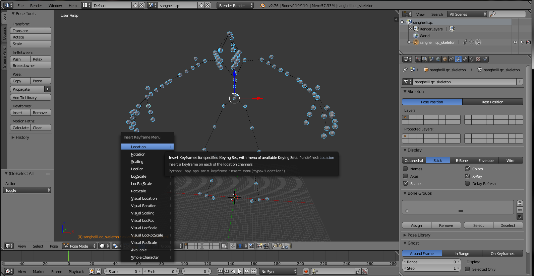This screenshot has width=534, height=276.
Task: Click Add To Library button
Action: pyautogui.click(x=31, y=98)
